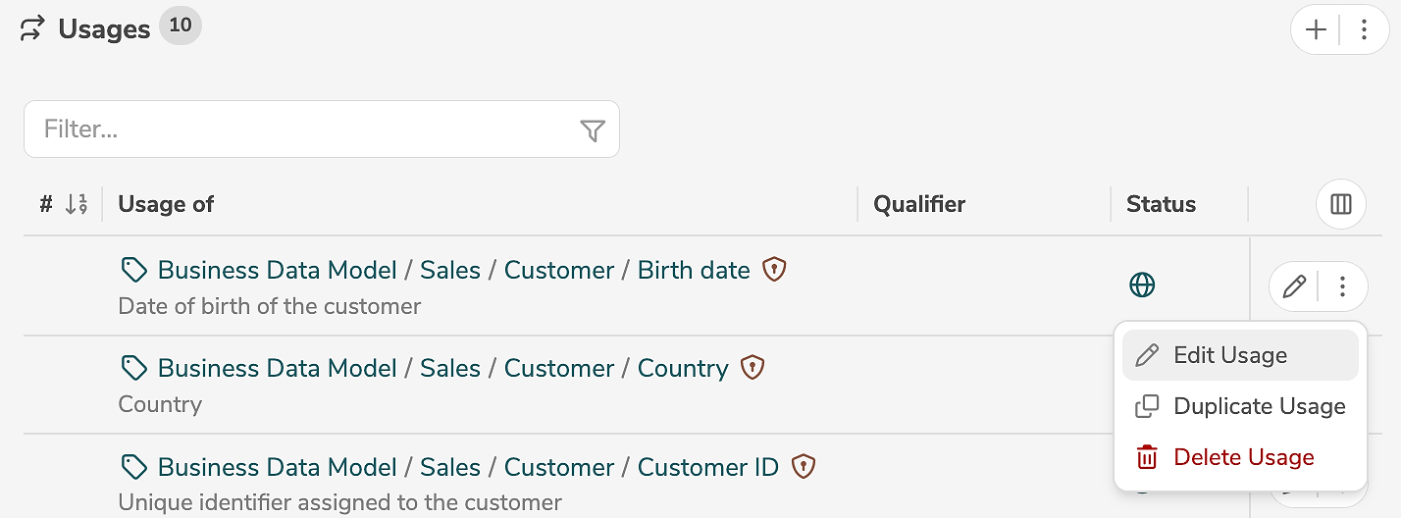Image resolution: width=1401 pixels, height=518 pixels.
Task: Toggle the row number sort order icon
Action: pos(77,204)
